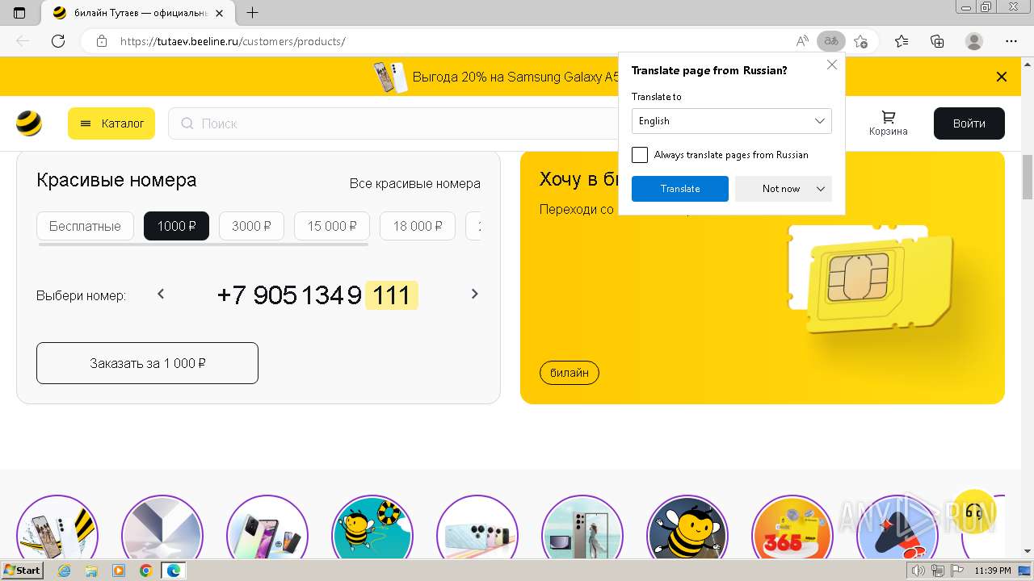Image resolution: width=1034 pixels, height=581 pixels.
Task: Select the 18 000 ₽ price filter
Action: (418, 226)
